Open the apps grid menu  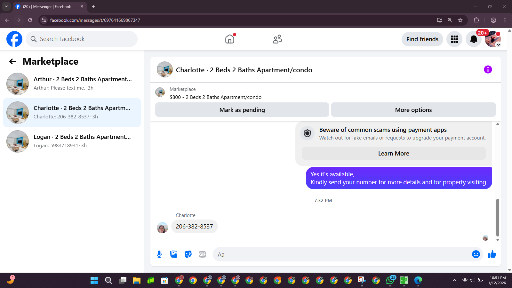point(454,39)
